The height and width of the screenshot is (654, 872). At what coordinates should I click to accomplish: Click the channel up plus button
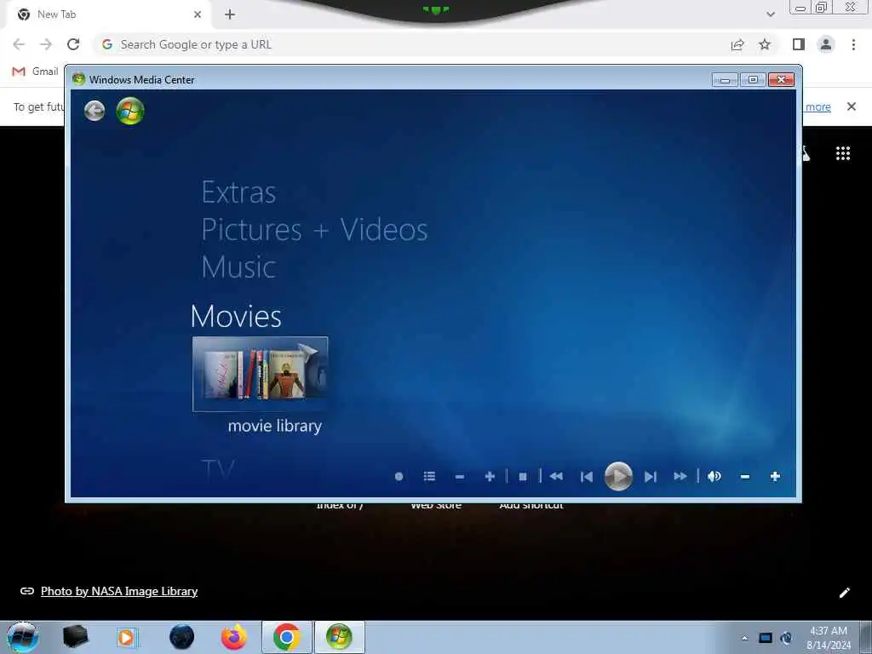[x=490, y=477]
